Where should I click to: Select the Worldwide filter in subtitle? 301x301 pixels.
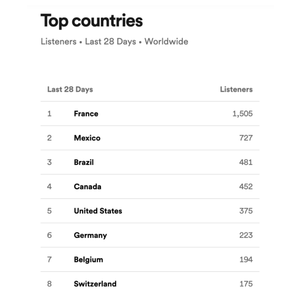pyautogui.click(x=166, y=42)
